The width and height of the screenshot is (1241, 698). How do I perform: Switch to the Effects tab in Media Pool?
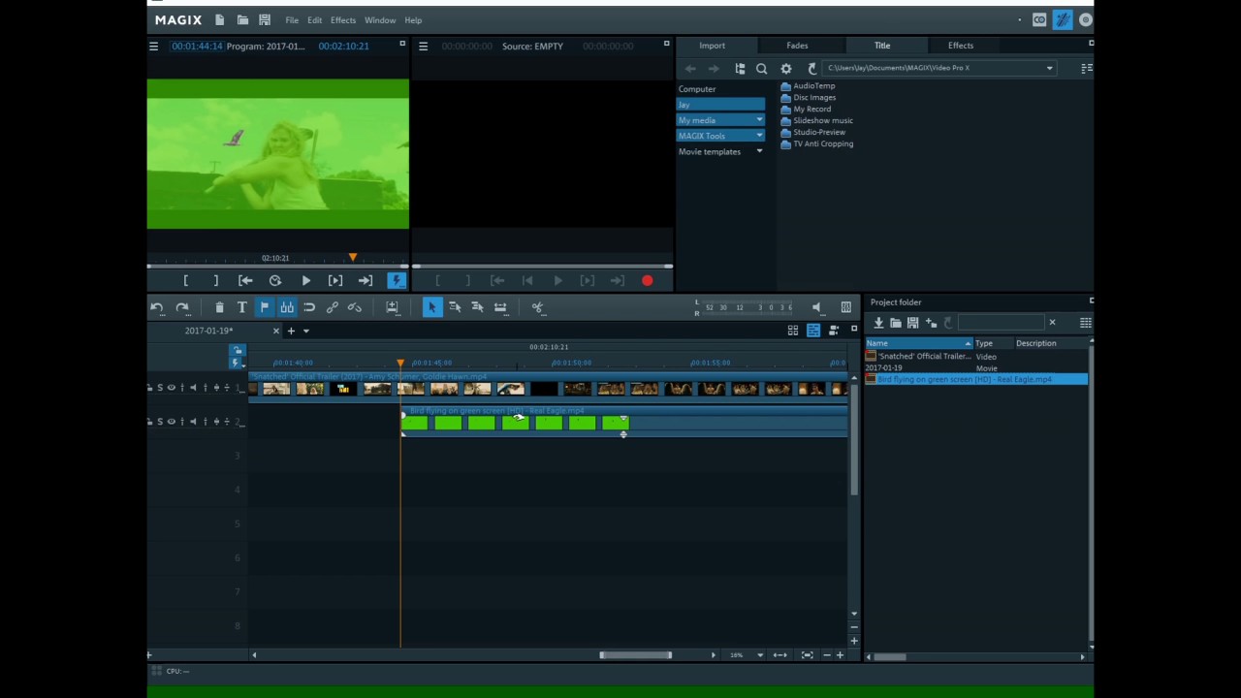(x=961, y=46)
